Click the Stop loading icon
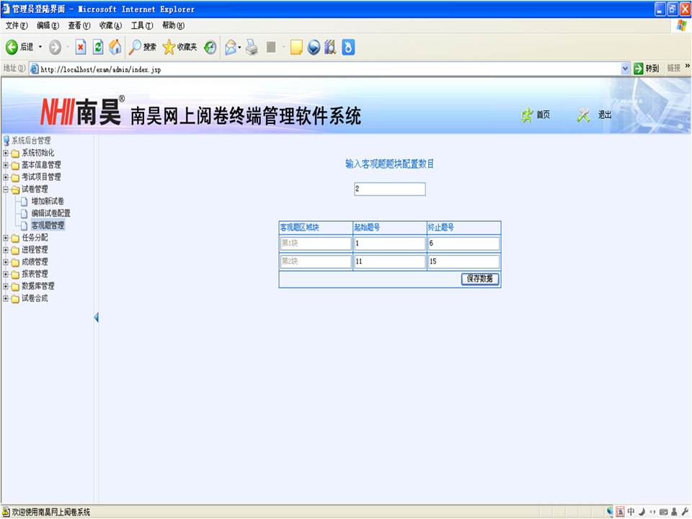 [81, 47]
